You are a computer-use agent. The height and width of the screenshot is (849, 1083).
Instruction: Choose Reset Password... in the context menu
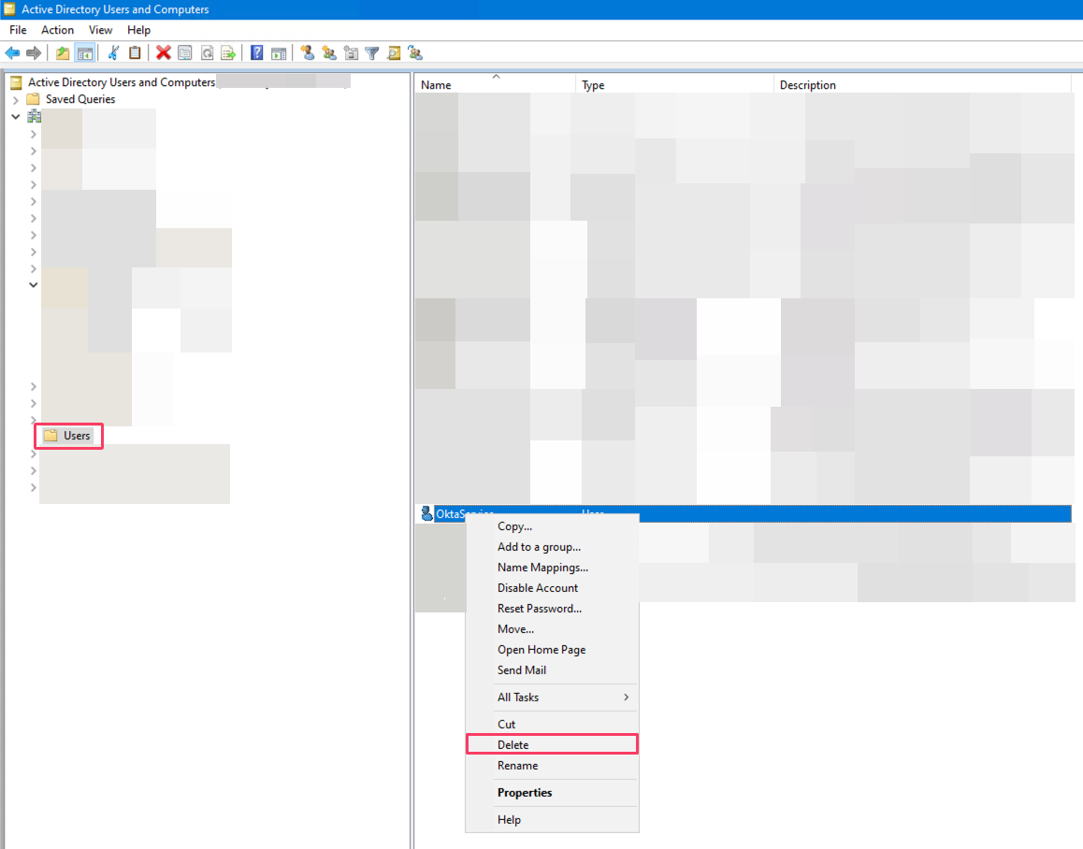(552, 609)
